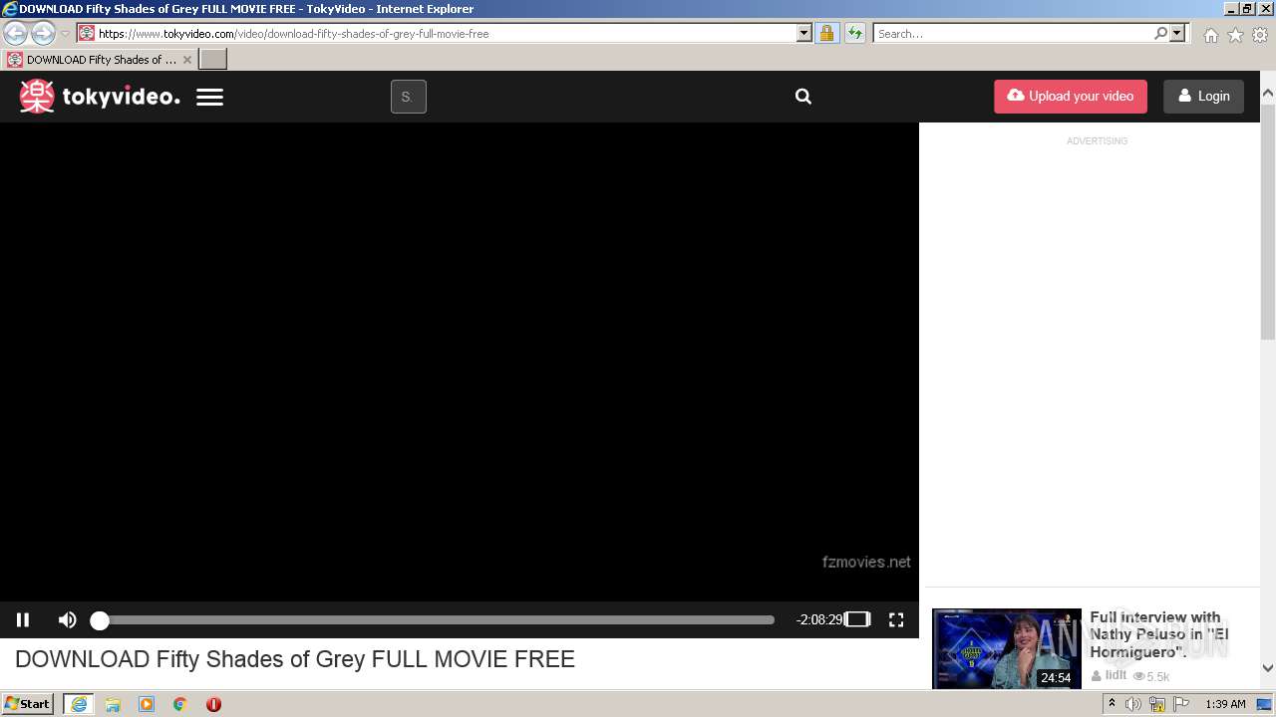
Task: Click the search magnifier in IE toolbar
Action: 1160,33
